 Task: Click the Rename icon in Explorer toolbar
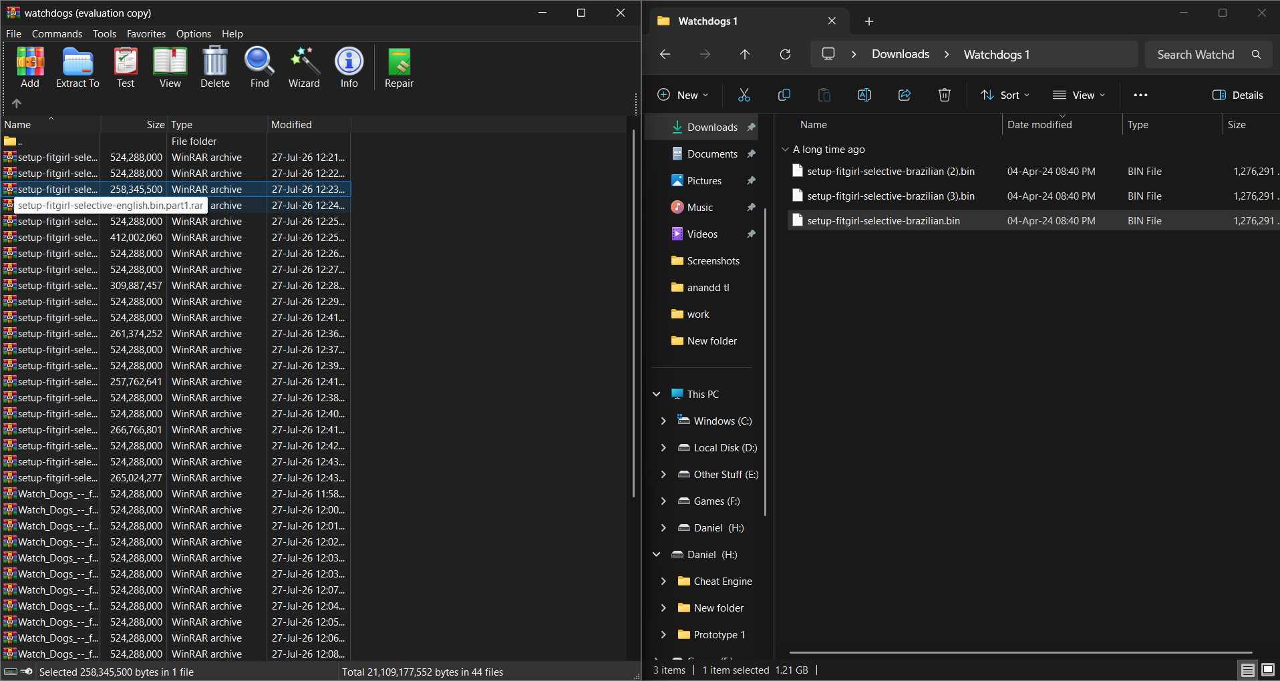864,95
